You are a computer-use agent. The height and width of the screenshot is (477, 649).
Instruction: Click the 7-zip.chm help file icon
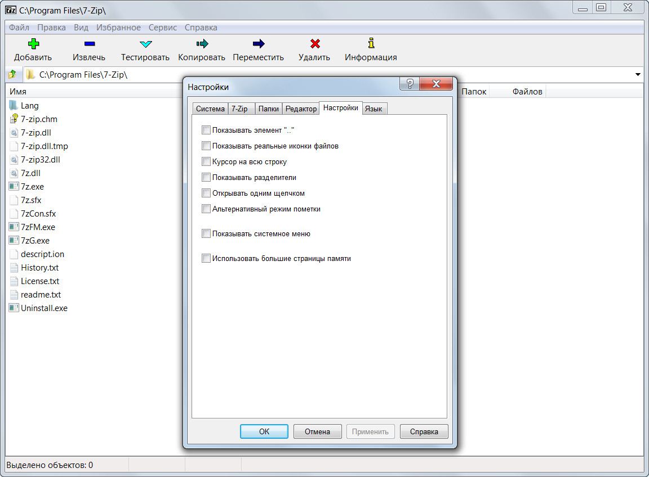(14, 119)
